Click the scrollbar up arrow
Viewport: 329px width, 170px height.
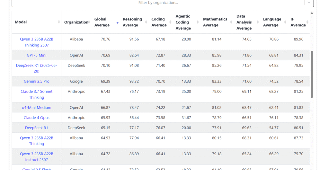[312, 13]
